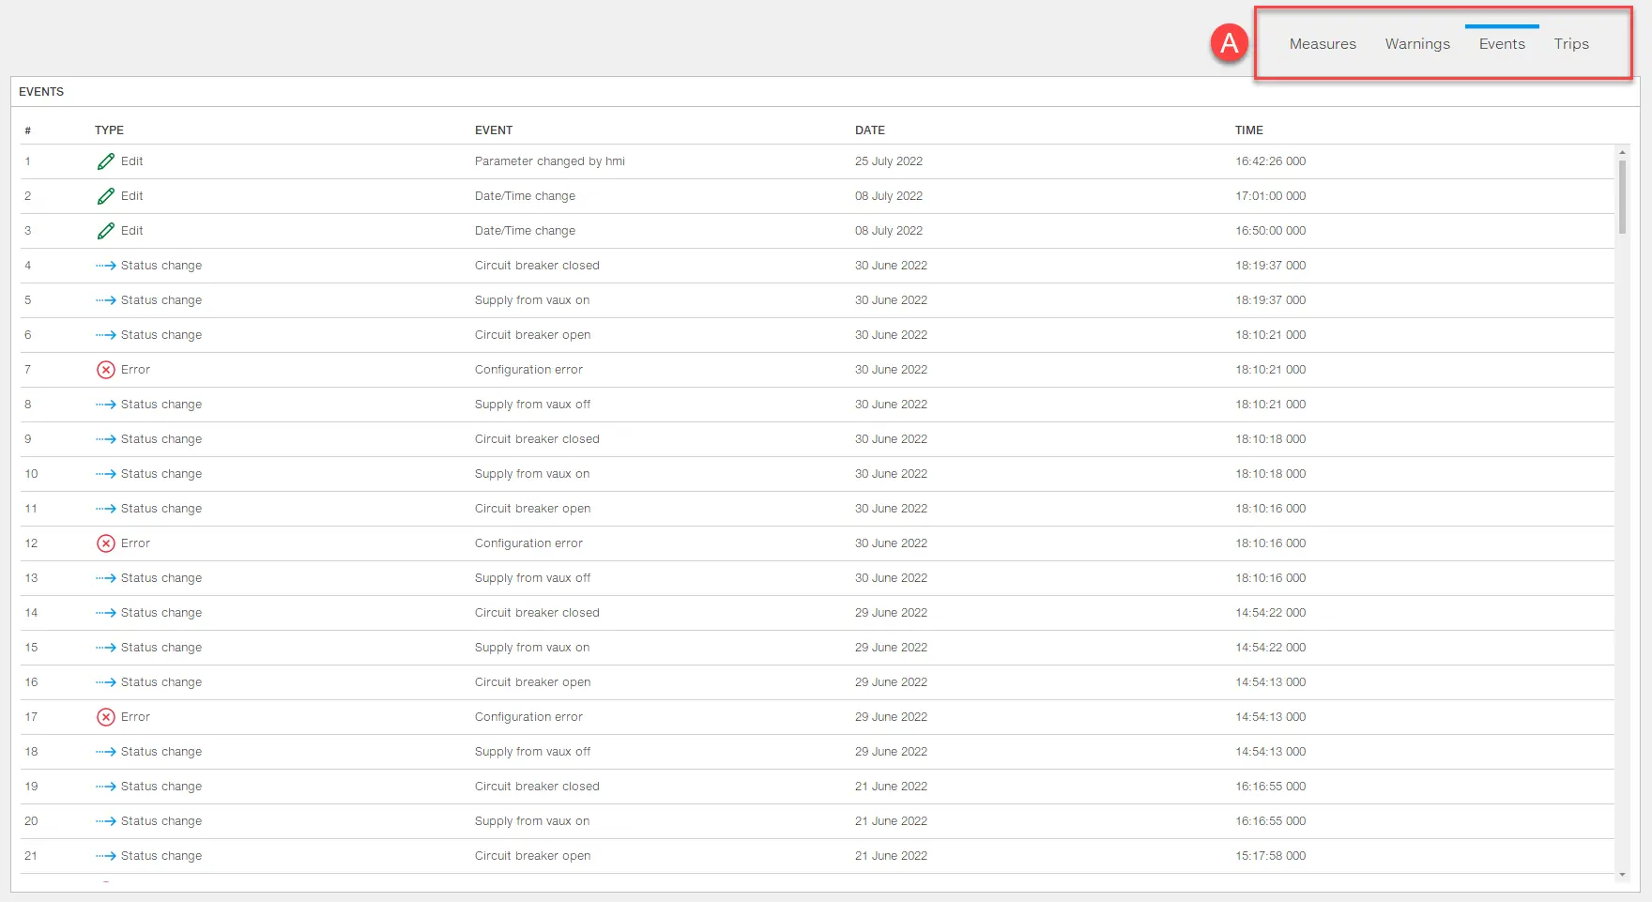Click the red error icon in row 7
This screenshot has height=902, width=1652.
pyautogui.click(x=106, y=370)
